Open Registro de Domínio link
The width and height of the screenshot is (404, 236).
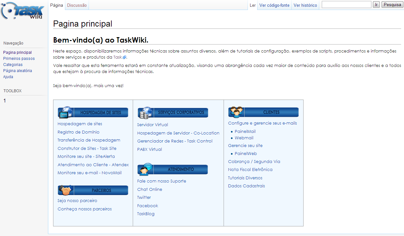(78, 132)
